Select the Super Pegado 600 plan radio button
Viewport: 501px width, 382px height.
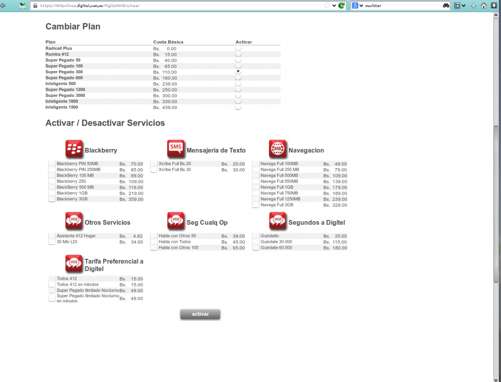pyautogui.click(x=238, y=78)
